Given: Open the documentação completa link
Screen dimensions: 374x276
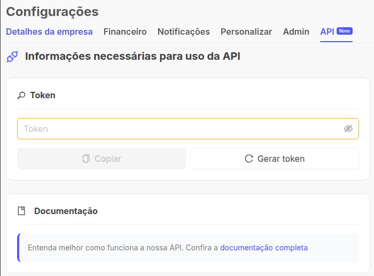Looking at the screenshot, I should pyautogui.click(x=264, y=248).
